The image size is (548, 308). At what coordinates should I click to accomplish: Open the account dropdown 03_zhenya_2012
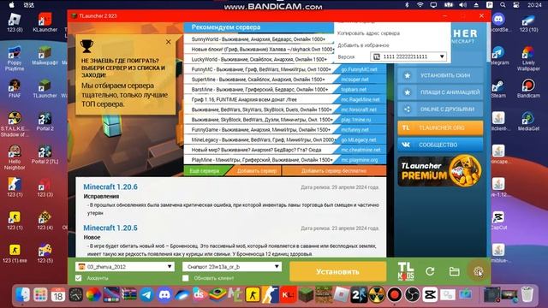(125, 267)
